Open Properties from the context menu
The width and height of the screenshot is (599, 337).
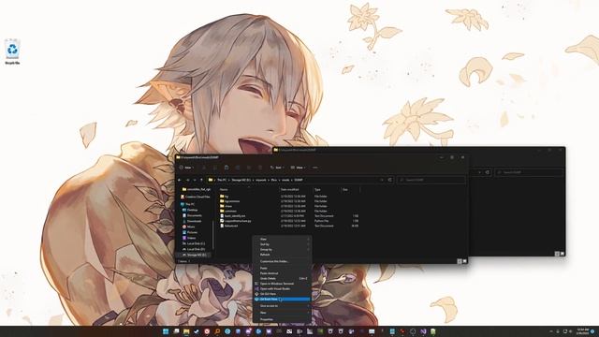click(282, 319)
